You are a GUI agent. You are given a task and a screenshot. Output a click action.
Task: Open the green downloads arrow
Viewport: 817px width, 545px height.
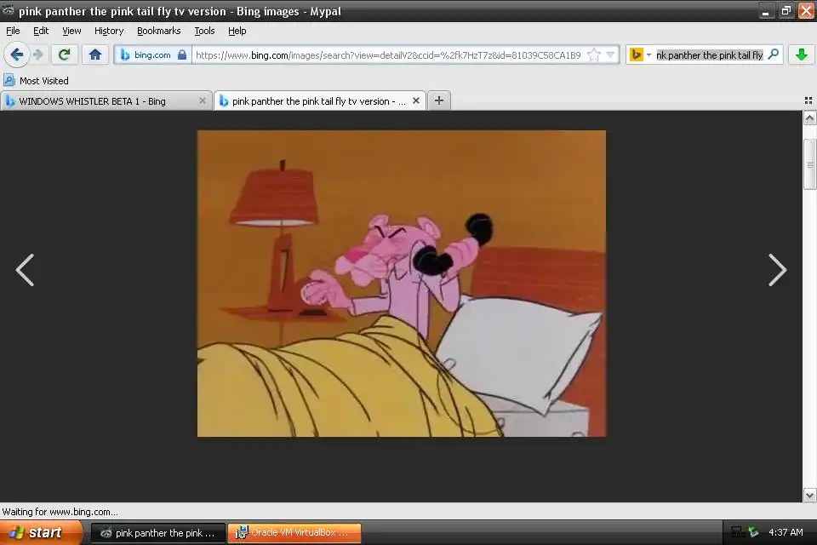coord(802,54)
